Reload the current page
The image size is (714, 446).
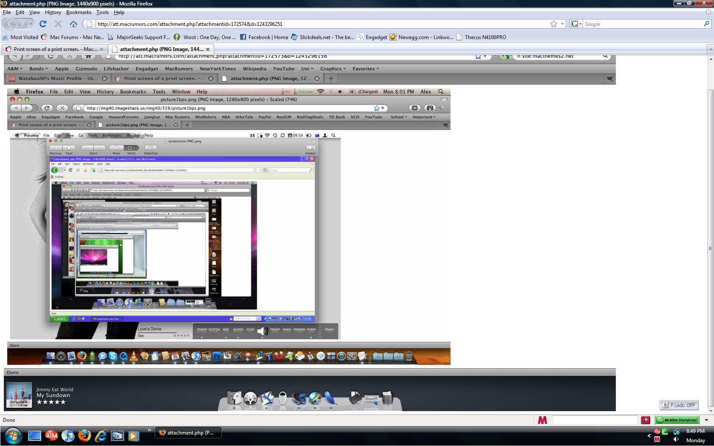pos(42,24)
